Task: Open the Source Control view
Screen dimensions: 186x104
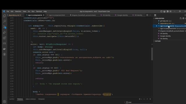Action: coord(4,27)
